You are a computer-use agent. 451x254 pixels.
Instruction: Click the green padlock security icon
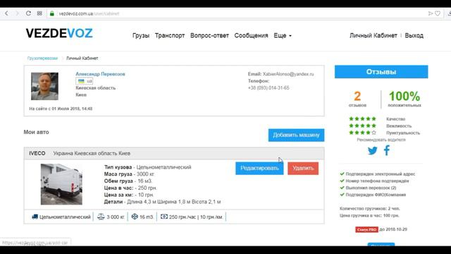(52, 13)
